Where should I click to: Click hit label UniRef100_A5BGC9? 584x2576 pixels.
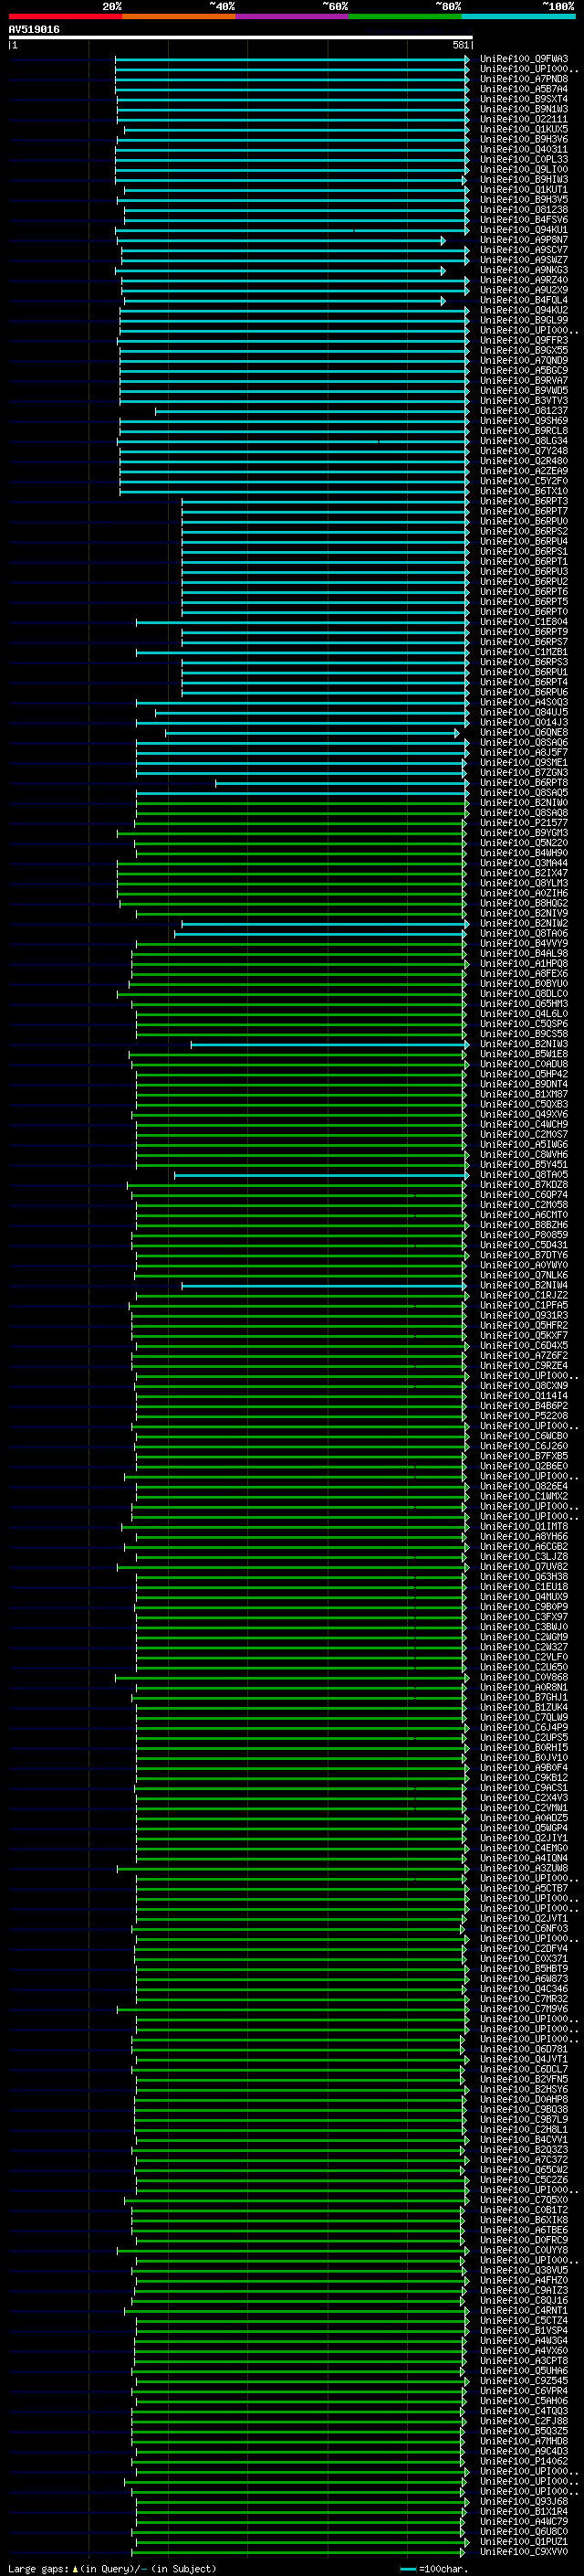point(524,370)
